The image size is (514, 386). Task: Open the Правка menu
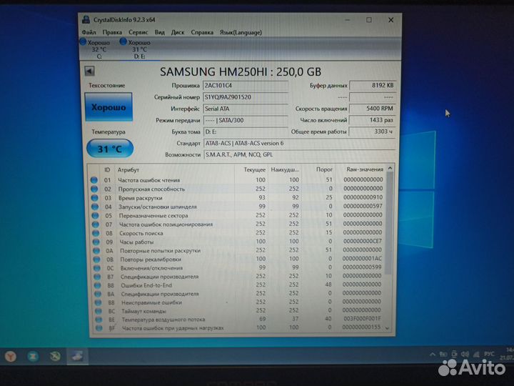112,32
